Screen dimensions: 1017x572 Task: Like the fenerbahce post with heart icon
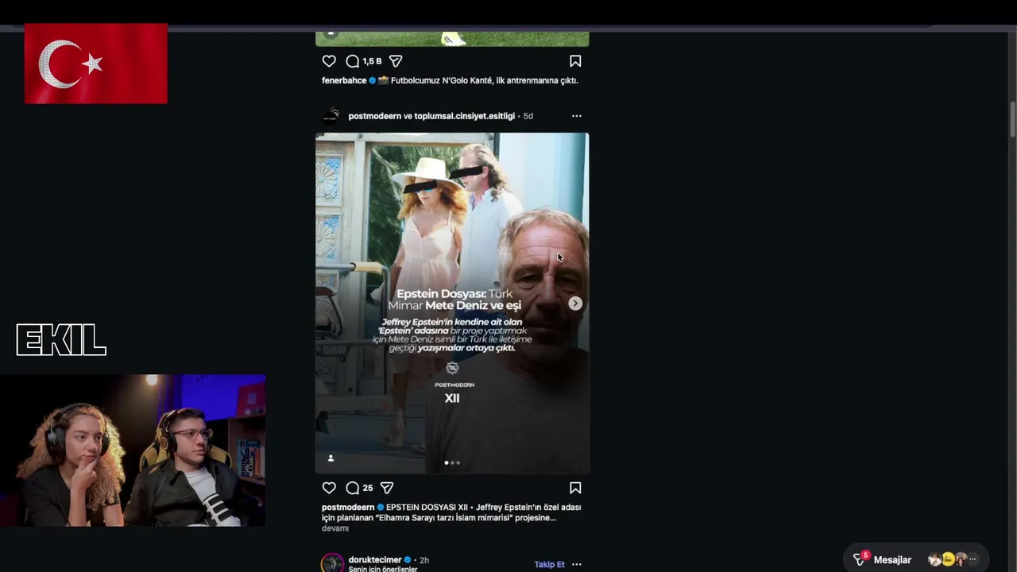[x=329, y=61]
